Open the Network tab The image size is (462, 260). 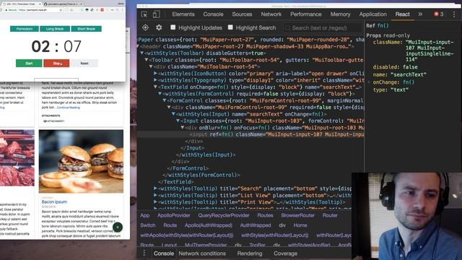(x=271, y=14)
